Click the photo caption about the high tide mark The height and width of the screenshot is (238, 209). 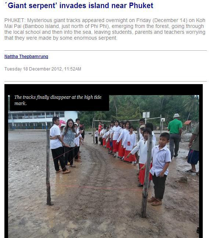(58, 100)
